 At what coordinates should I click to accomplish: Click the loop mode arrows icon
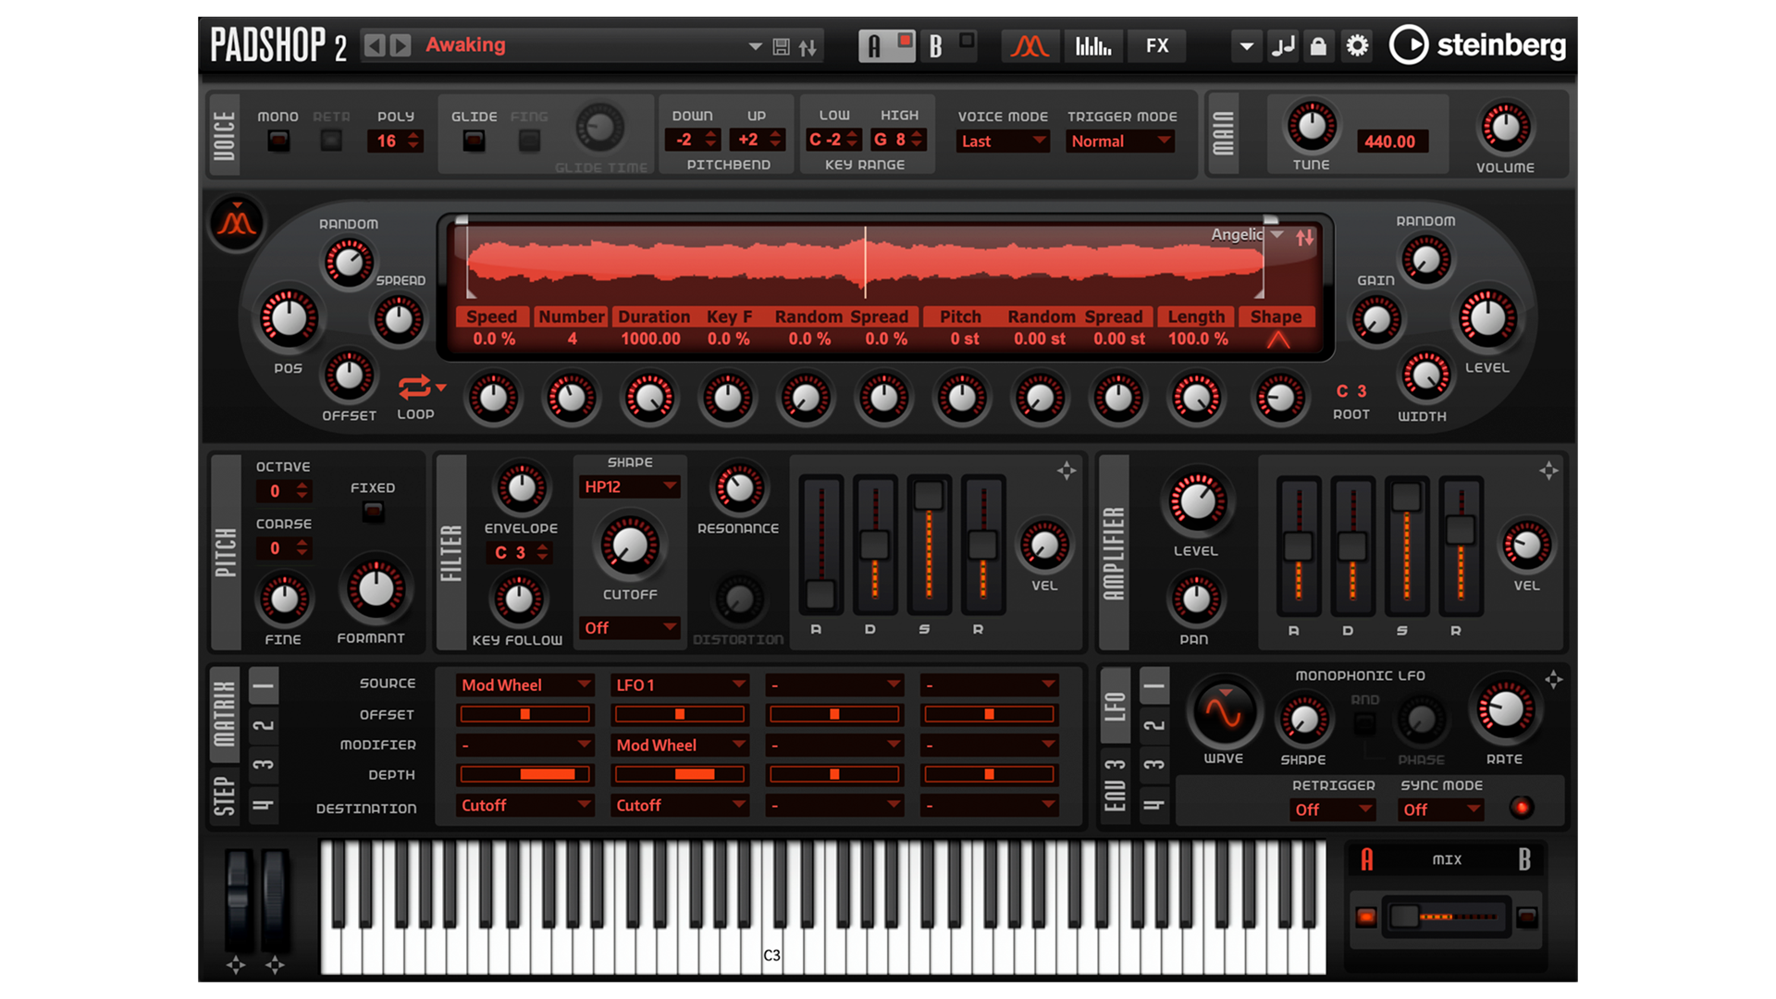[x=414, y=387]
